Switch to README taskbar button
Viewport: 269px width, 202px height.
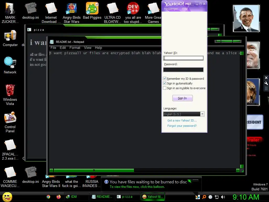tap(102, 197)
